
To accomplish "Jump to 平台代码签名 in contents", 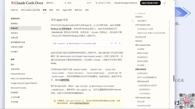I will coord(144,94).
